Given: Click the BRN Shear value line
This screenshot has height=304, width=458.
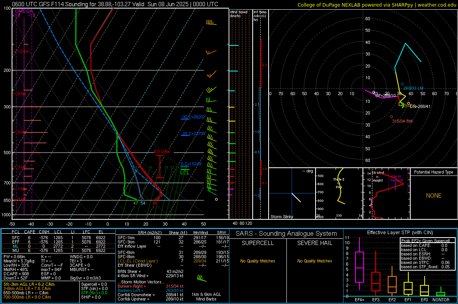Looking at the screenshot, I should point(151,271).
